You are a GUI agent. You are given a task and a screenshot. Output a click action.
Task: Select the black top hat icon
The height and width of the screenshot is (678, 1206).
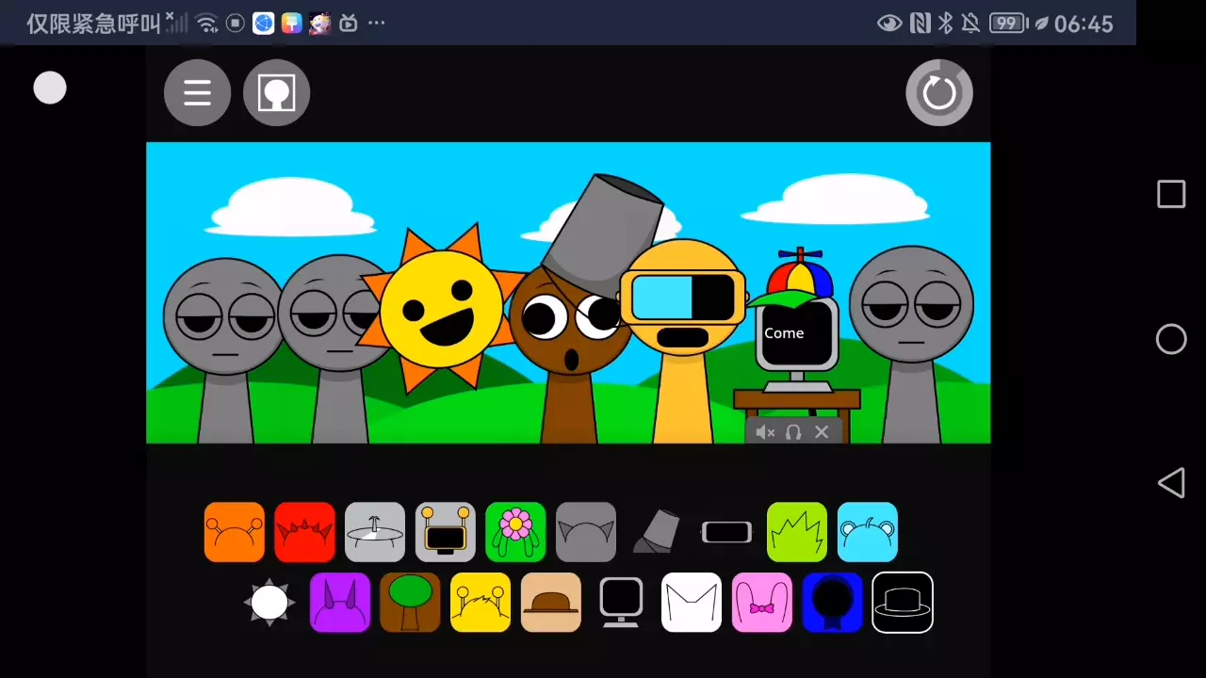tap(903, 603)
